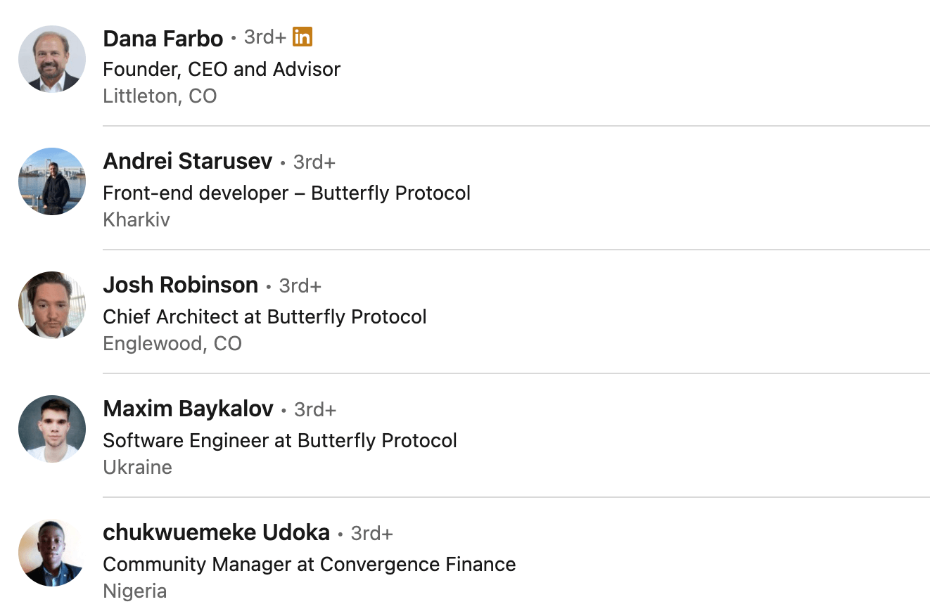The width and height of the screenshot is (930, 616).
Task: Click Andrei Starusev name link
Action: (x=187, y=162)
